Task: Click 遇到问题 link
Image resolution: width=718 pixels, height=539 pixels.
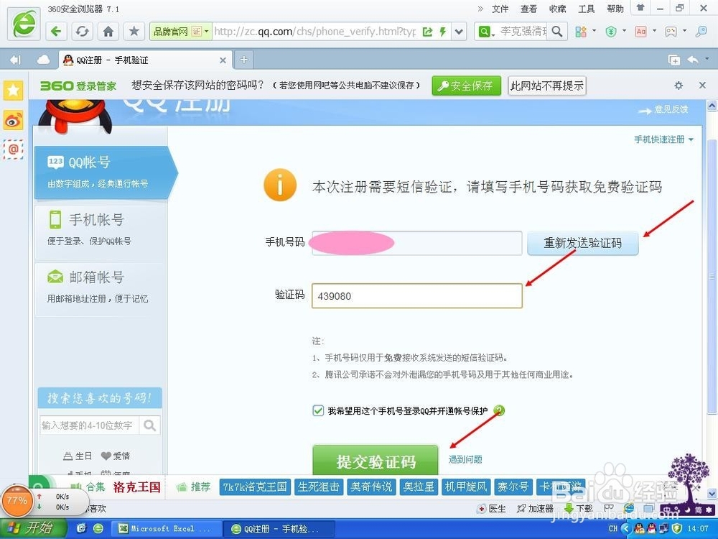Action: pos(465,459)
